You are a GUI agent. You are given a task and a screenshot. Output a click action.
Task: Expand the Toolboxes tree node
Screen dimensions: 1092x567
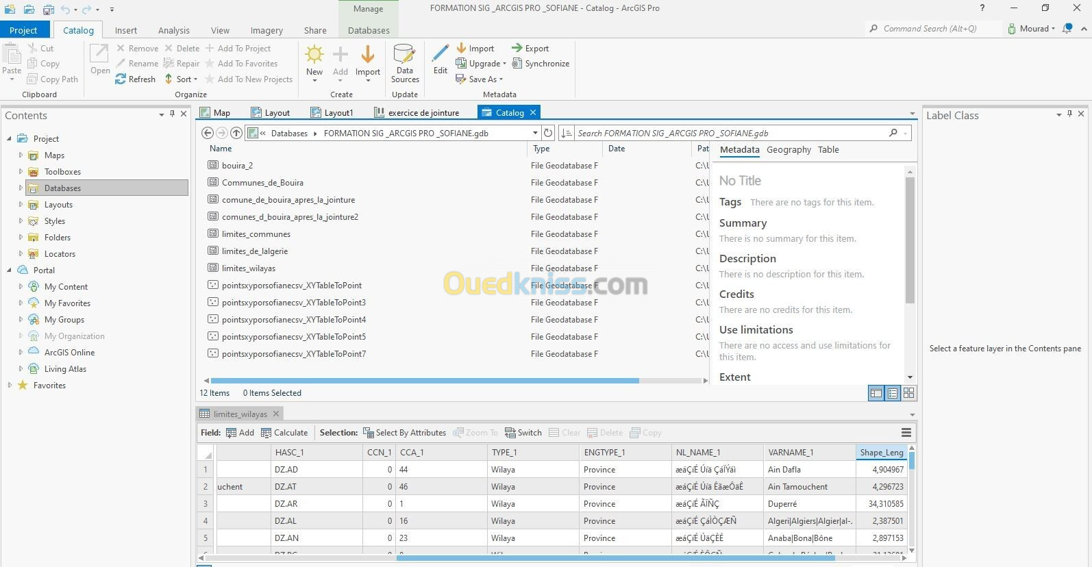[x=21, y=172]
